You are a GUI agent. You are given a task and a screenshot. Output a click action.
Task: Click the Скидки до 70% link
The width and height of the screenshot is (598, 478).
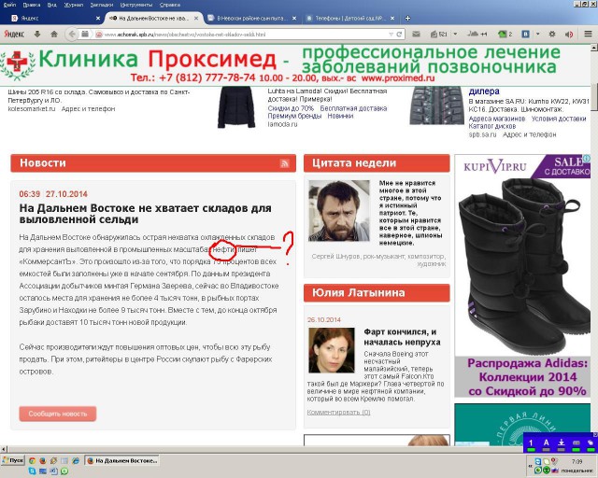(291, 108)
